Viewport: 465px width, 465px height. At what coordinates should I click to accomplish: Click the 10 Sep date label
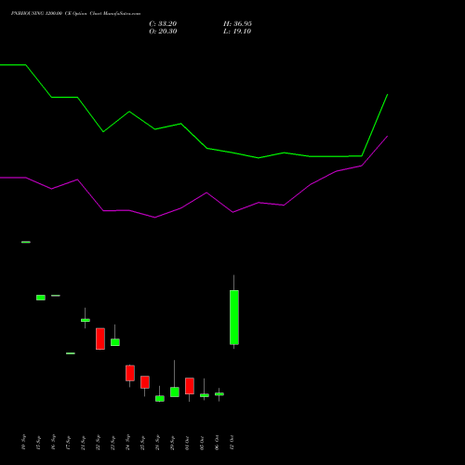(24, 443)
